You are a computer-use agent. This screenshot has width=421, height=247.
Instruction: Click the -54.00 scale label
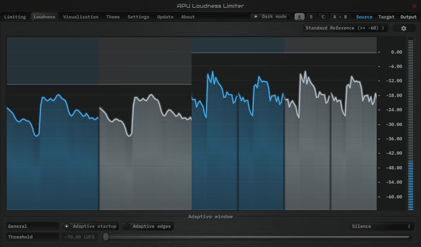pos(394,182)
